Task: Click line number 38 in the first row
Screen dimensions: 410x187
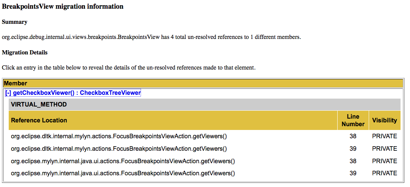Action: pos(353,136)
